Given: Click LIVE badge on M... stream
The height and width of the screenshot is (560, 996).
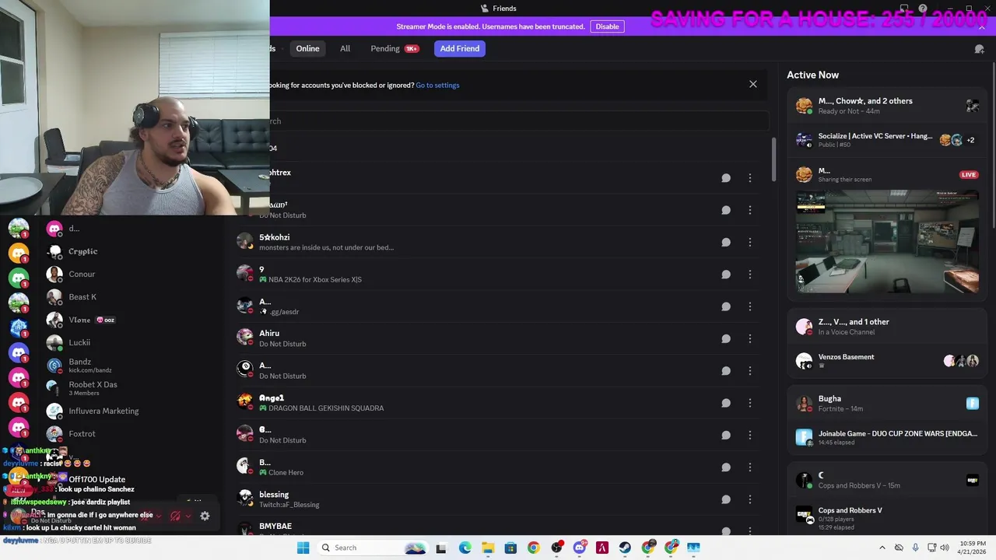Looking at the screenshot, I should coord(969,175).
